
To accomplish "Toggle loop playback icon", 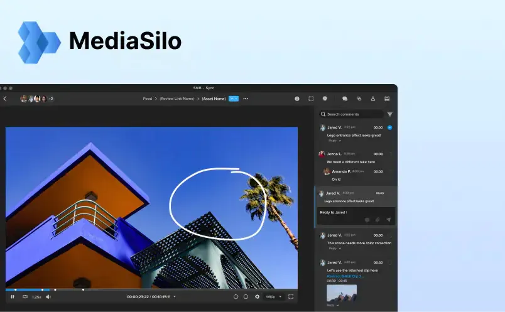I will coord(24,297).
